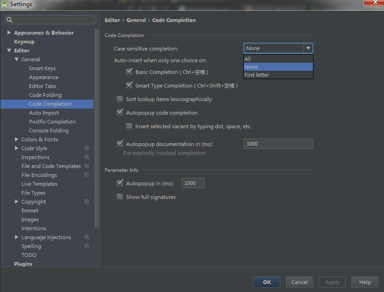Click the copy icon beside Spelling

[87, 246]
